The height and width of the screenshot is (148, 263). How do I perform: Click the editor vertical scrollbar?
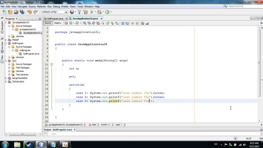[x=259, y=63]
